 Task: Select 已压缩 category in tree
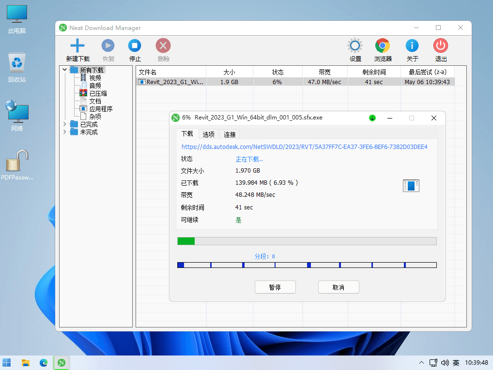pyautogui.click(x=98, y=94)
